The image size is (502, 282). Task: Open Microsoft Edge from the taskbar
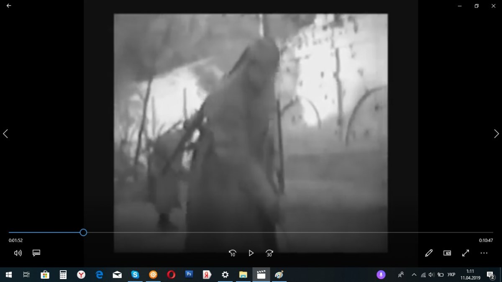(99, 275)
